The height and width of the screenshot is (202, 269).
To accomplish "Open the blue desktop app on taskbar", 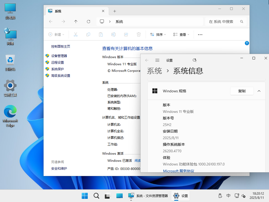I will [120, 196].
